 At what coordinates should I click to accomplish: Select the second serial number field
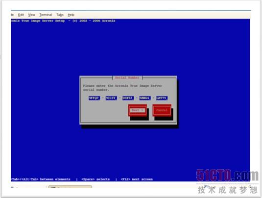pyautogui.click(x=111, y=98)
